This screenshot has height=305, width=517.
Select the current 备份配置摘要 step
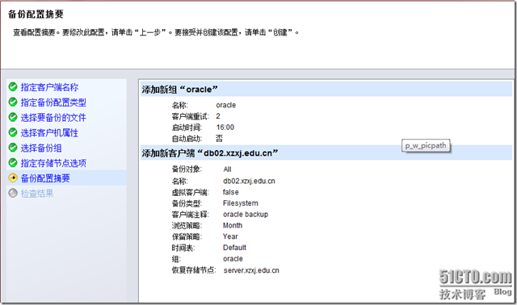(x=45, y=178)
